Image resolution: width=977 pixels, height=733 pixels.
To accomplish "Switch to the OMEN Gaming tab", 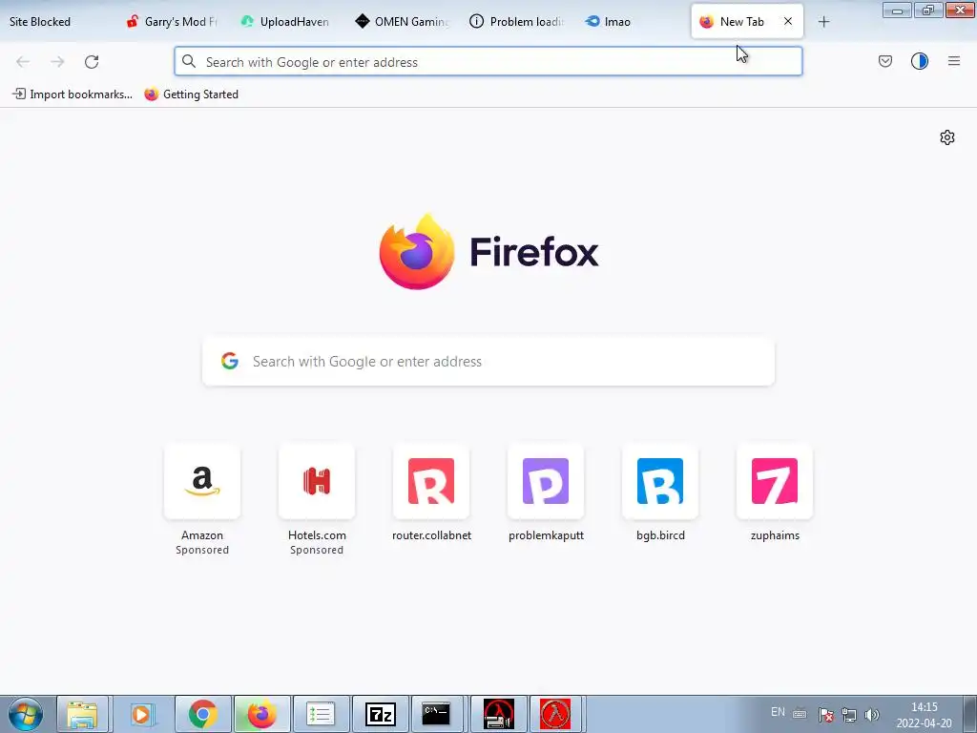I will (403, 22).
